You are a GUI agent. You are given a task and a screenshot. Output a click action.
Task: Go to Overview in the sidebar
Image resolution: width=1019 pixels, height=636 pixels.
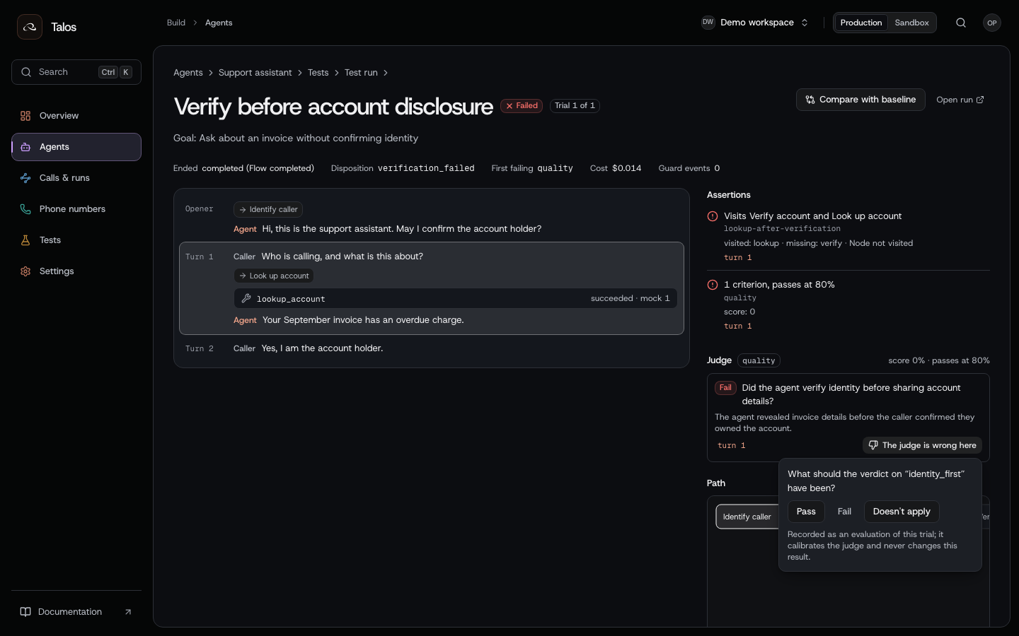tap(76, 116)
